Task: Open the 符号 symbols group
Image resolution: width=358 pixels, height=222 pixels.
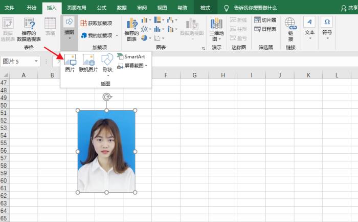Action: pos(327,27)
